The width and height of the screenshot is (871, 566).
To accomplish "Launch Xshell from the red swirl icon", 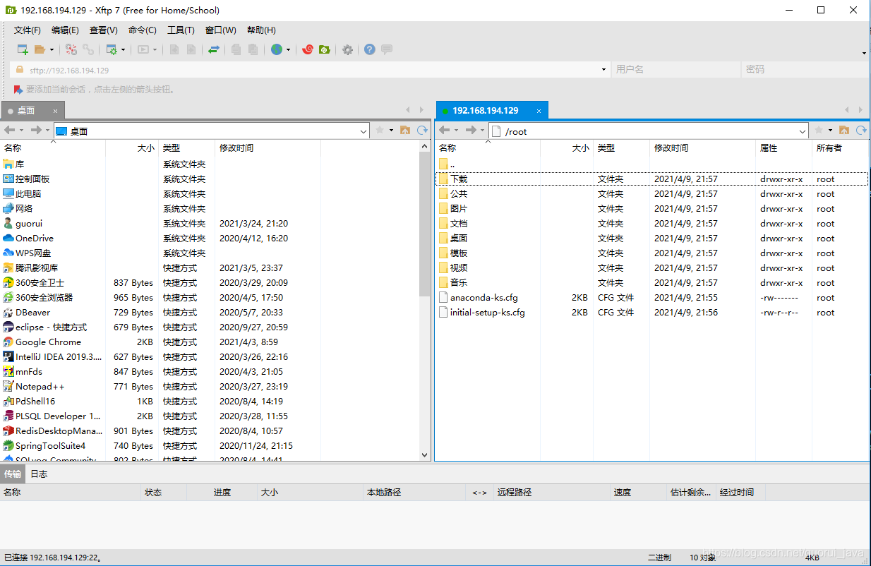I will point(308,49).
